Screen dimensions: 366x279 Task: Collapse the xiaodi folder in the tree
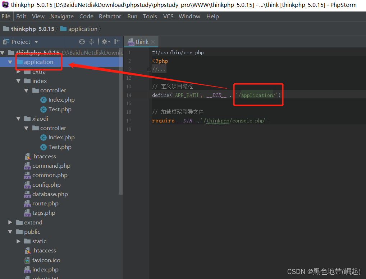[19, 118]
